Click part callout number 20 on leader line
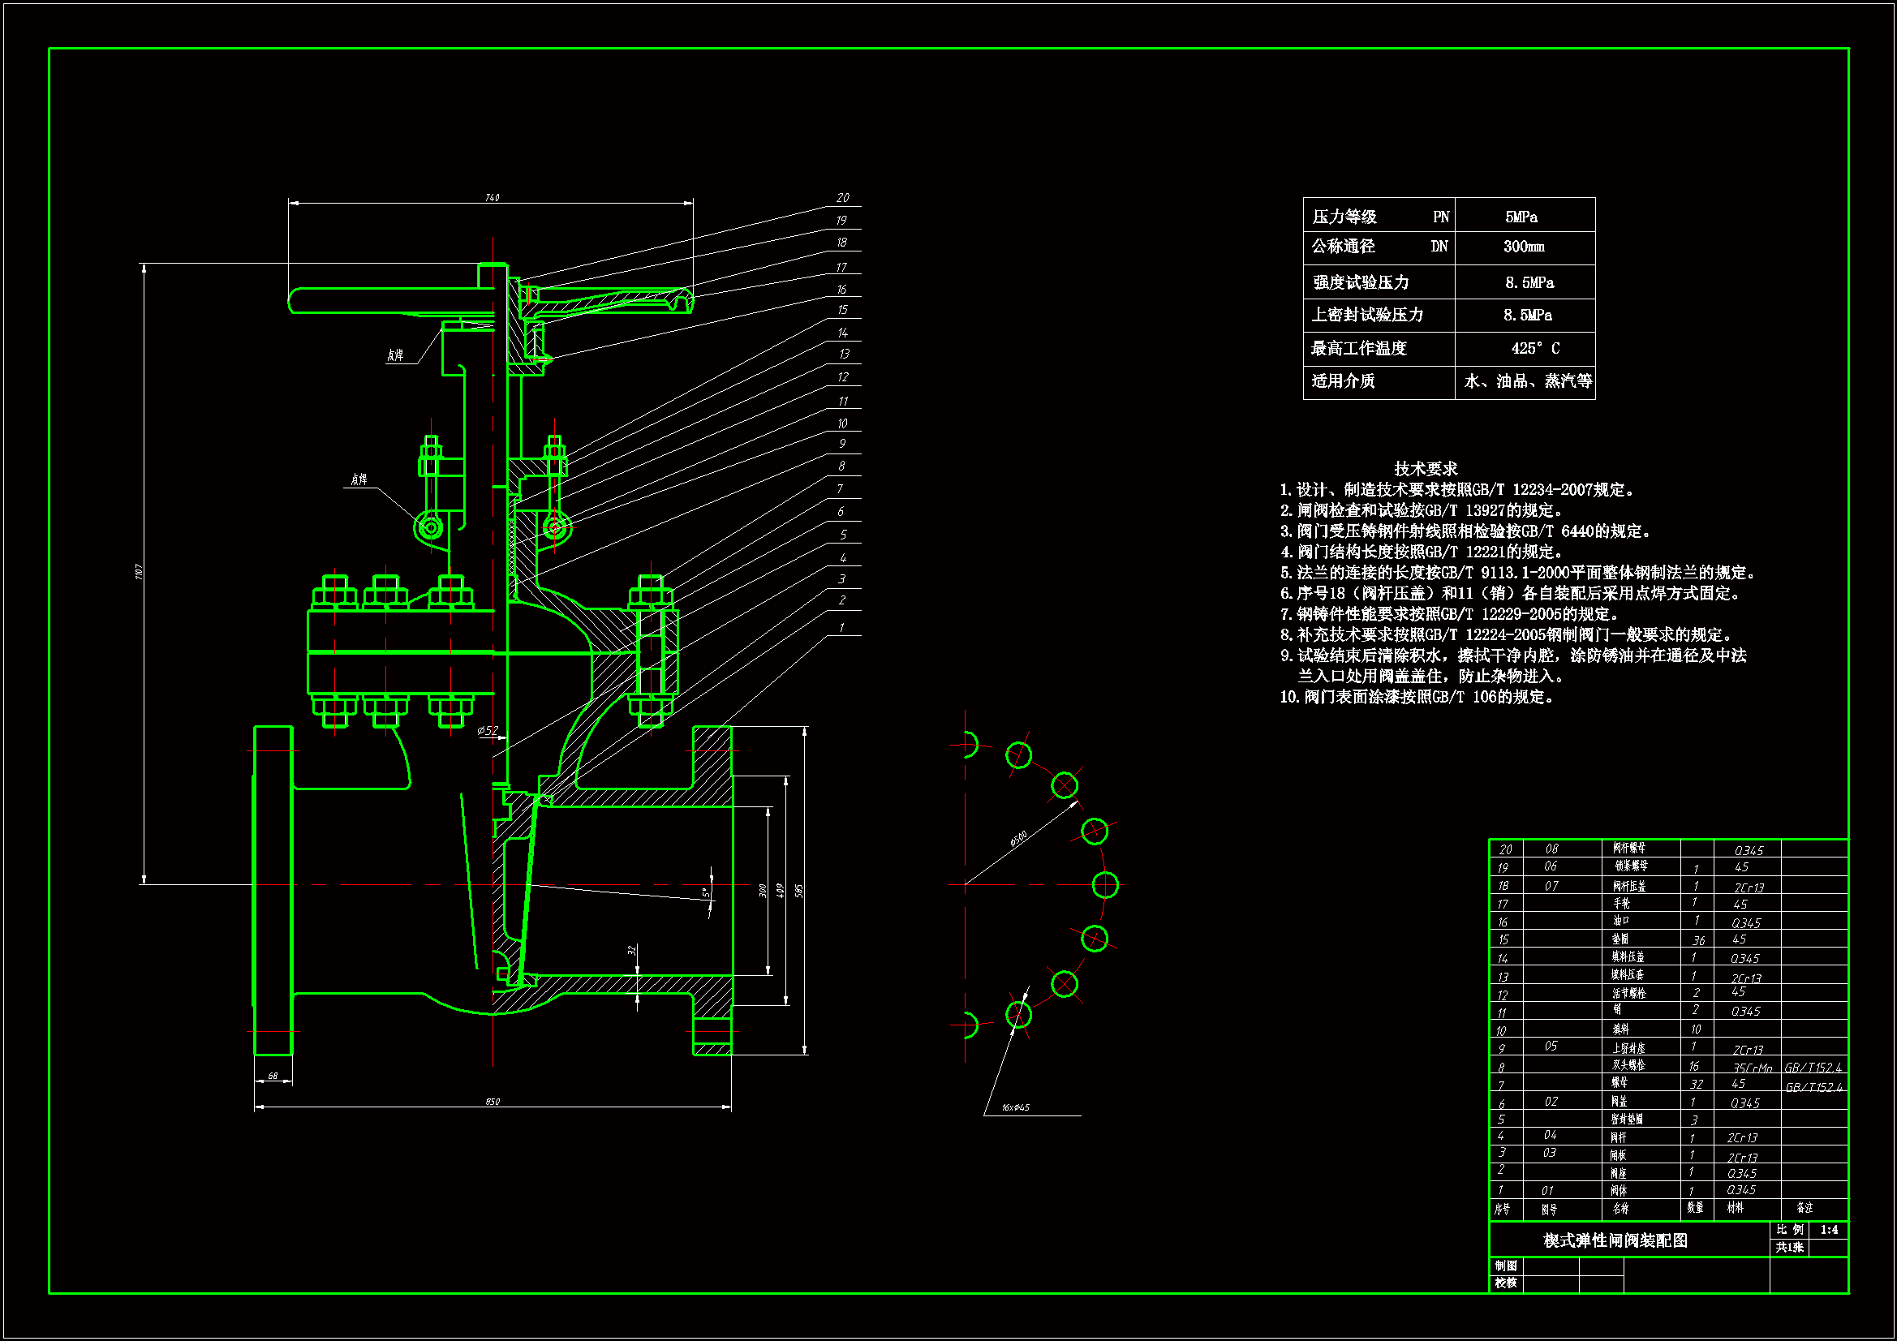 (842, 197)
